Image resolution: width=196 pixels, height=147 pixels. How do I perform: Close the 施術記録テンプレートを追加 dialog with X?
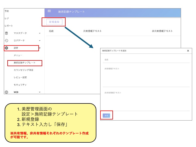(x=188, y=51)
